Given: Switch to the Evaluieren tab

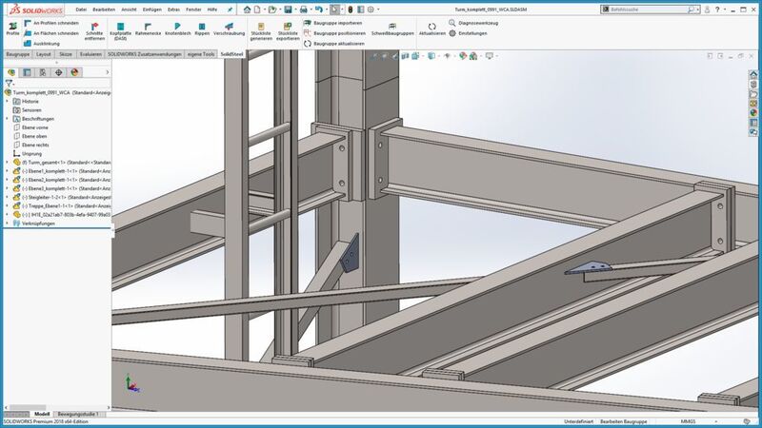Looking at the screenshot, I should (90, 54).
